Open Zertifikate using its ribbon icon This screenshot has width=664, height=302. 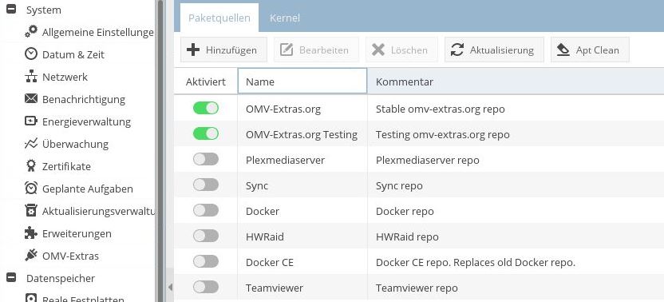tap(31, 166)
